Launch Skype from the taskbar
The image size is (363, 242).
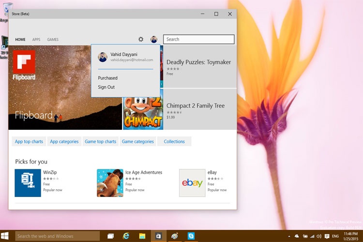coord(191,236)
